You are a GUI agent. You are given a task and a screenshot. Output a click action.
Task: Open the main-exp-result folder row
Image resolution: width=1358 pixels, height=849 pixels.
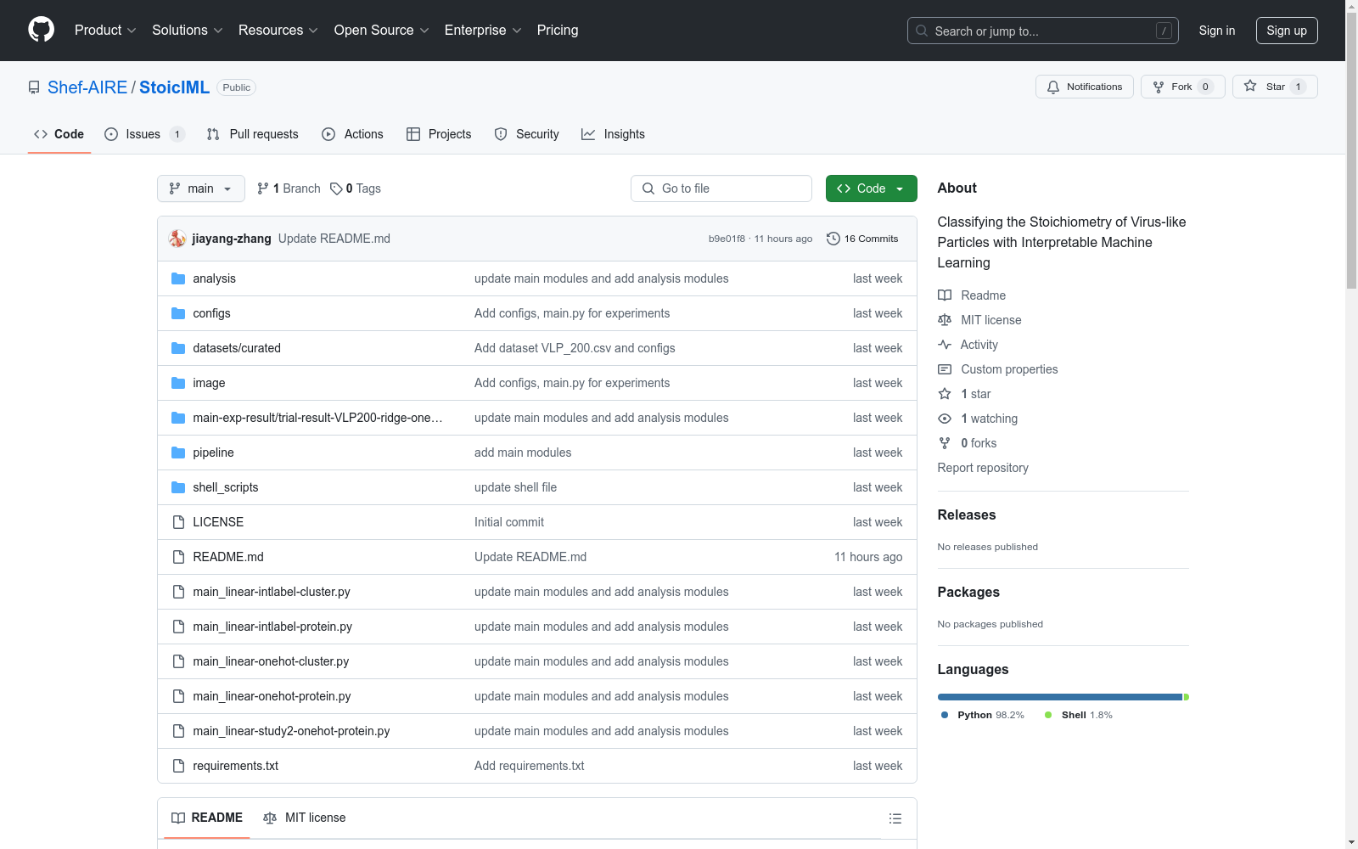point(537,418)
